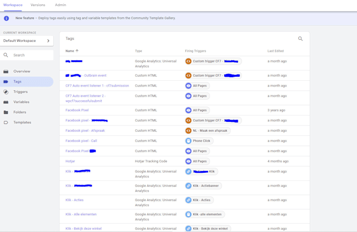Image resolution: width=357 pixels, height=232 pixels.
Task: Open the Workspace tab
Action: (13, 5)
